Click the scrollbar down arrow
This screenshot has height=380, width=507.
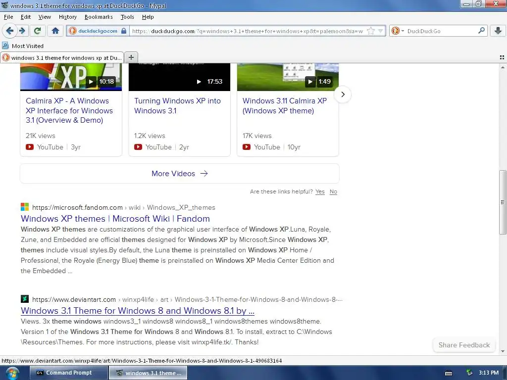point(503,351)
